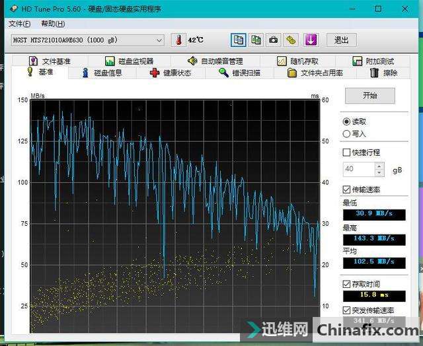
Task: Click the purple down-arrow minimize-to-tray icon
Action: pos(310,40)
